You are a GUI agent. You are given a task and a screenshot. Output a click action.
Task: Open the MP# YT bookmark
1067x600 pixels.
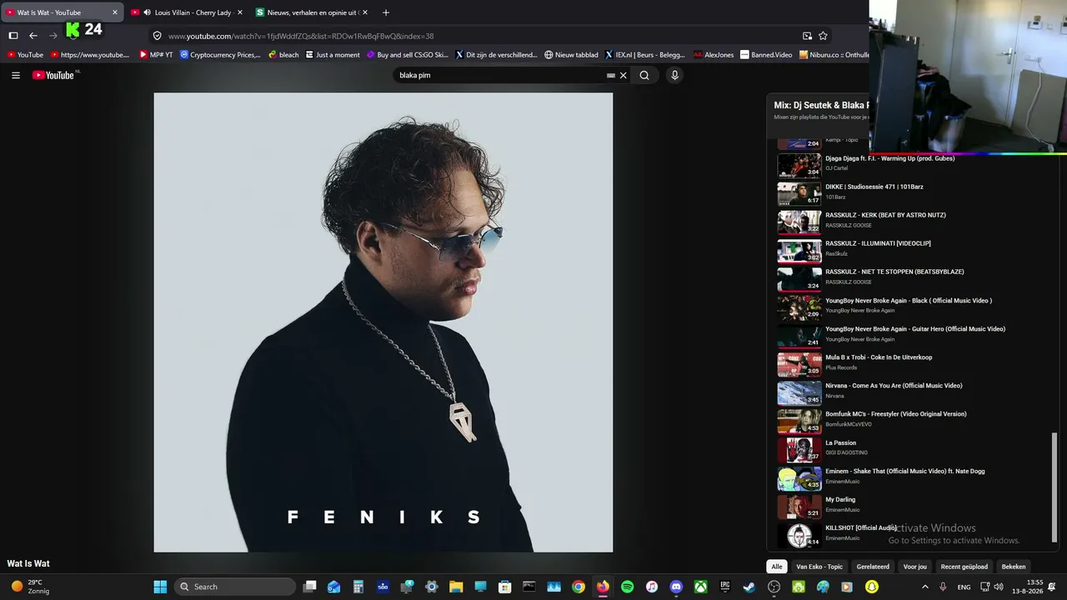coord(156,55)
